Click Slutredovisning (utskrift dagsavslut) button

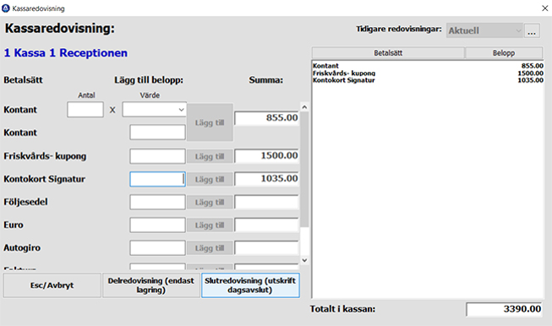(x=250, y=285)
